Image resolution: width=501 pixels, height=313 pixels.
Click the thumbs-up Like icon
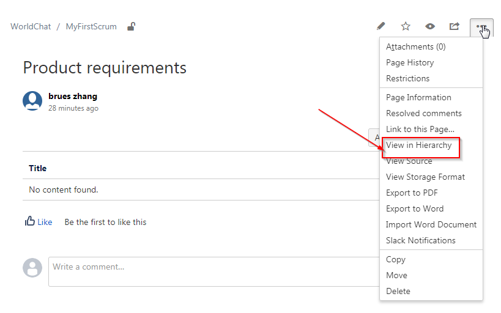click(x=30, y=222)
